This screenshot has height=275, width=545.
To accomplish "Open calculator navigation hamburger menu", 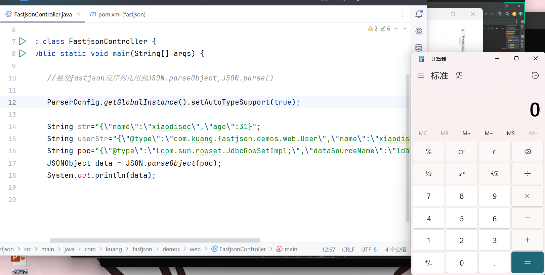I will click(421, 76).
